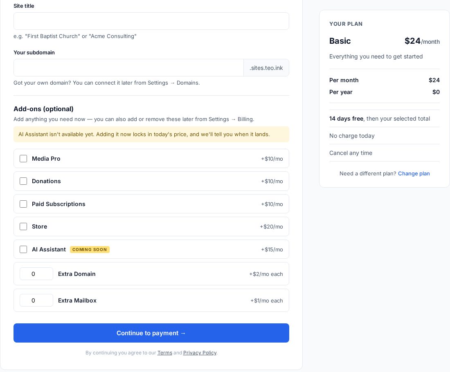Click the +$1/mo each price text
Image resolution: width=450 pixels, height=372 pixels.
click(267, 300)
